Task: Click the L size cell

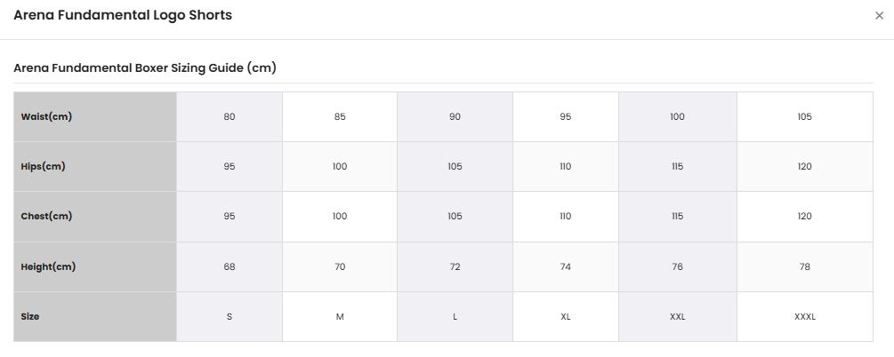Action: coord(455,316)
